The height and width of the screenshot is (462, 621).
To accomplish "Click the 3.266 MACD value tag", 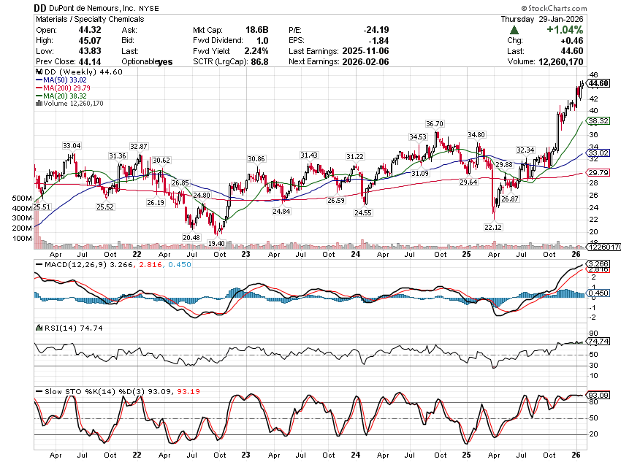I will click(598, 263).
